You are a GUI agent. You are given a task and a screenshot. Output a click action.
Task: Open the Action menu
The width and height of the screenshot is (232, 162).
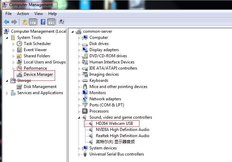[x=23, y=14]
